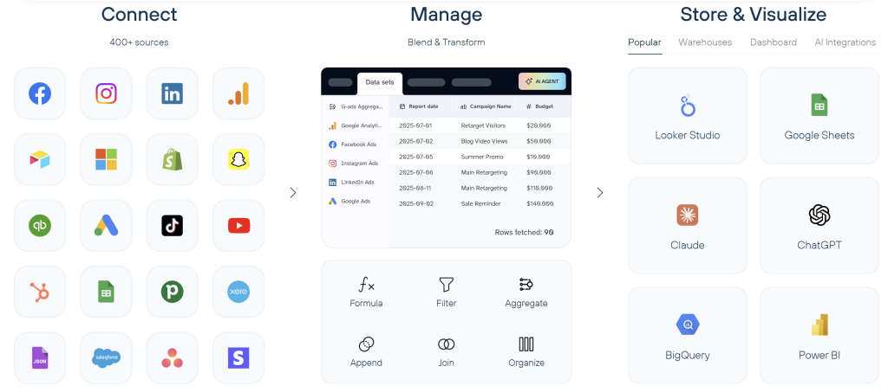Click the AI AGENT button
Screen dimensions: 888x392
click(542, 81)
